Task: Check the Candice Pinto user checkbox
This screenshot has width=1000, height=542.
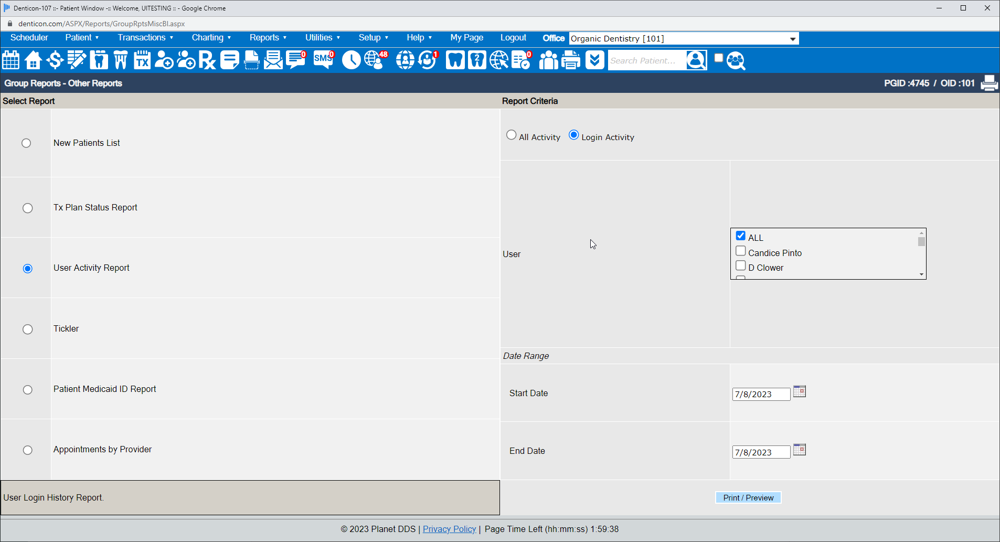Action: click(741, 251)
